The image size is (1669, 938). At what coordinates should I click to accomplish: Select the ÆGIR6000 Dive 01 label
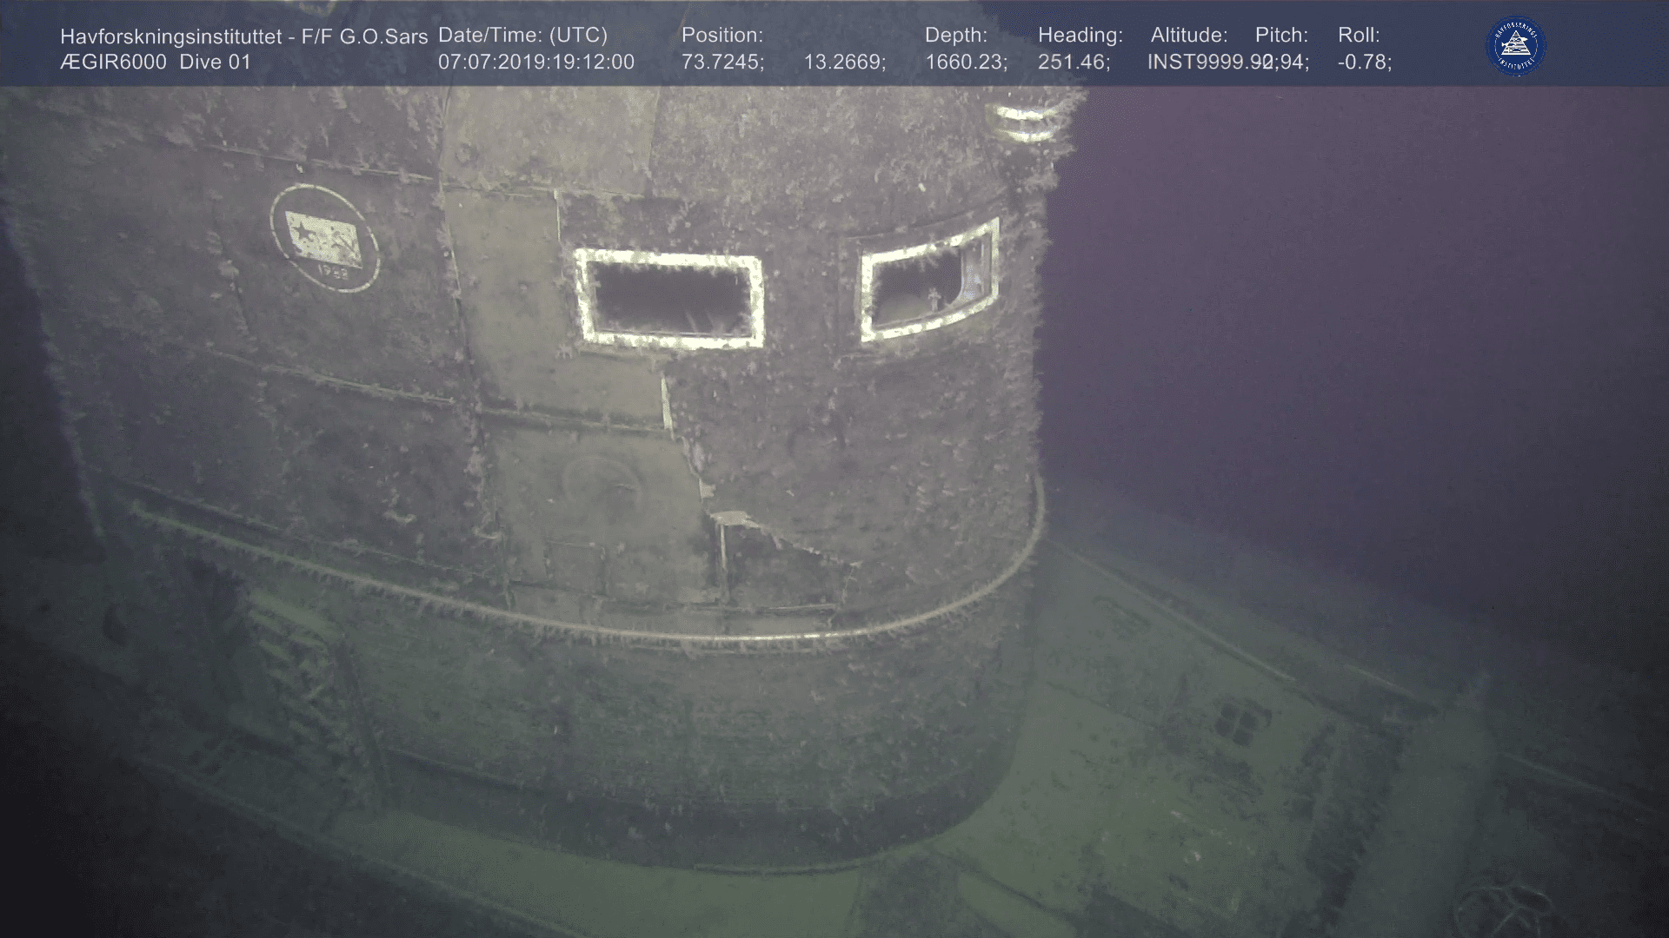[155, 62]
